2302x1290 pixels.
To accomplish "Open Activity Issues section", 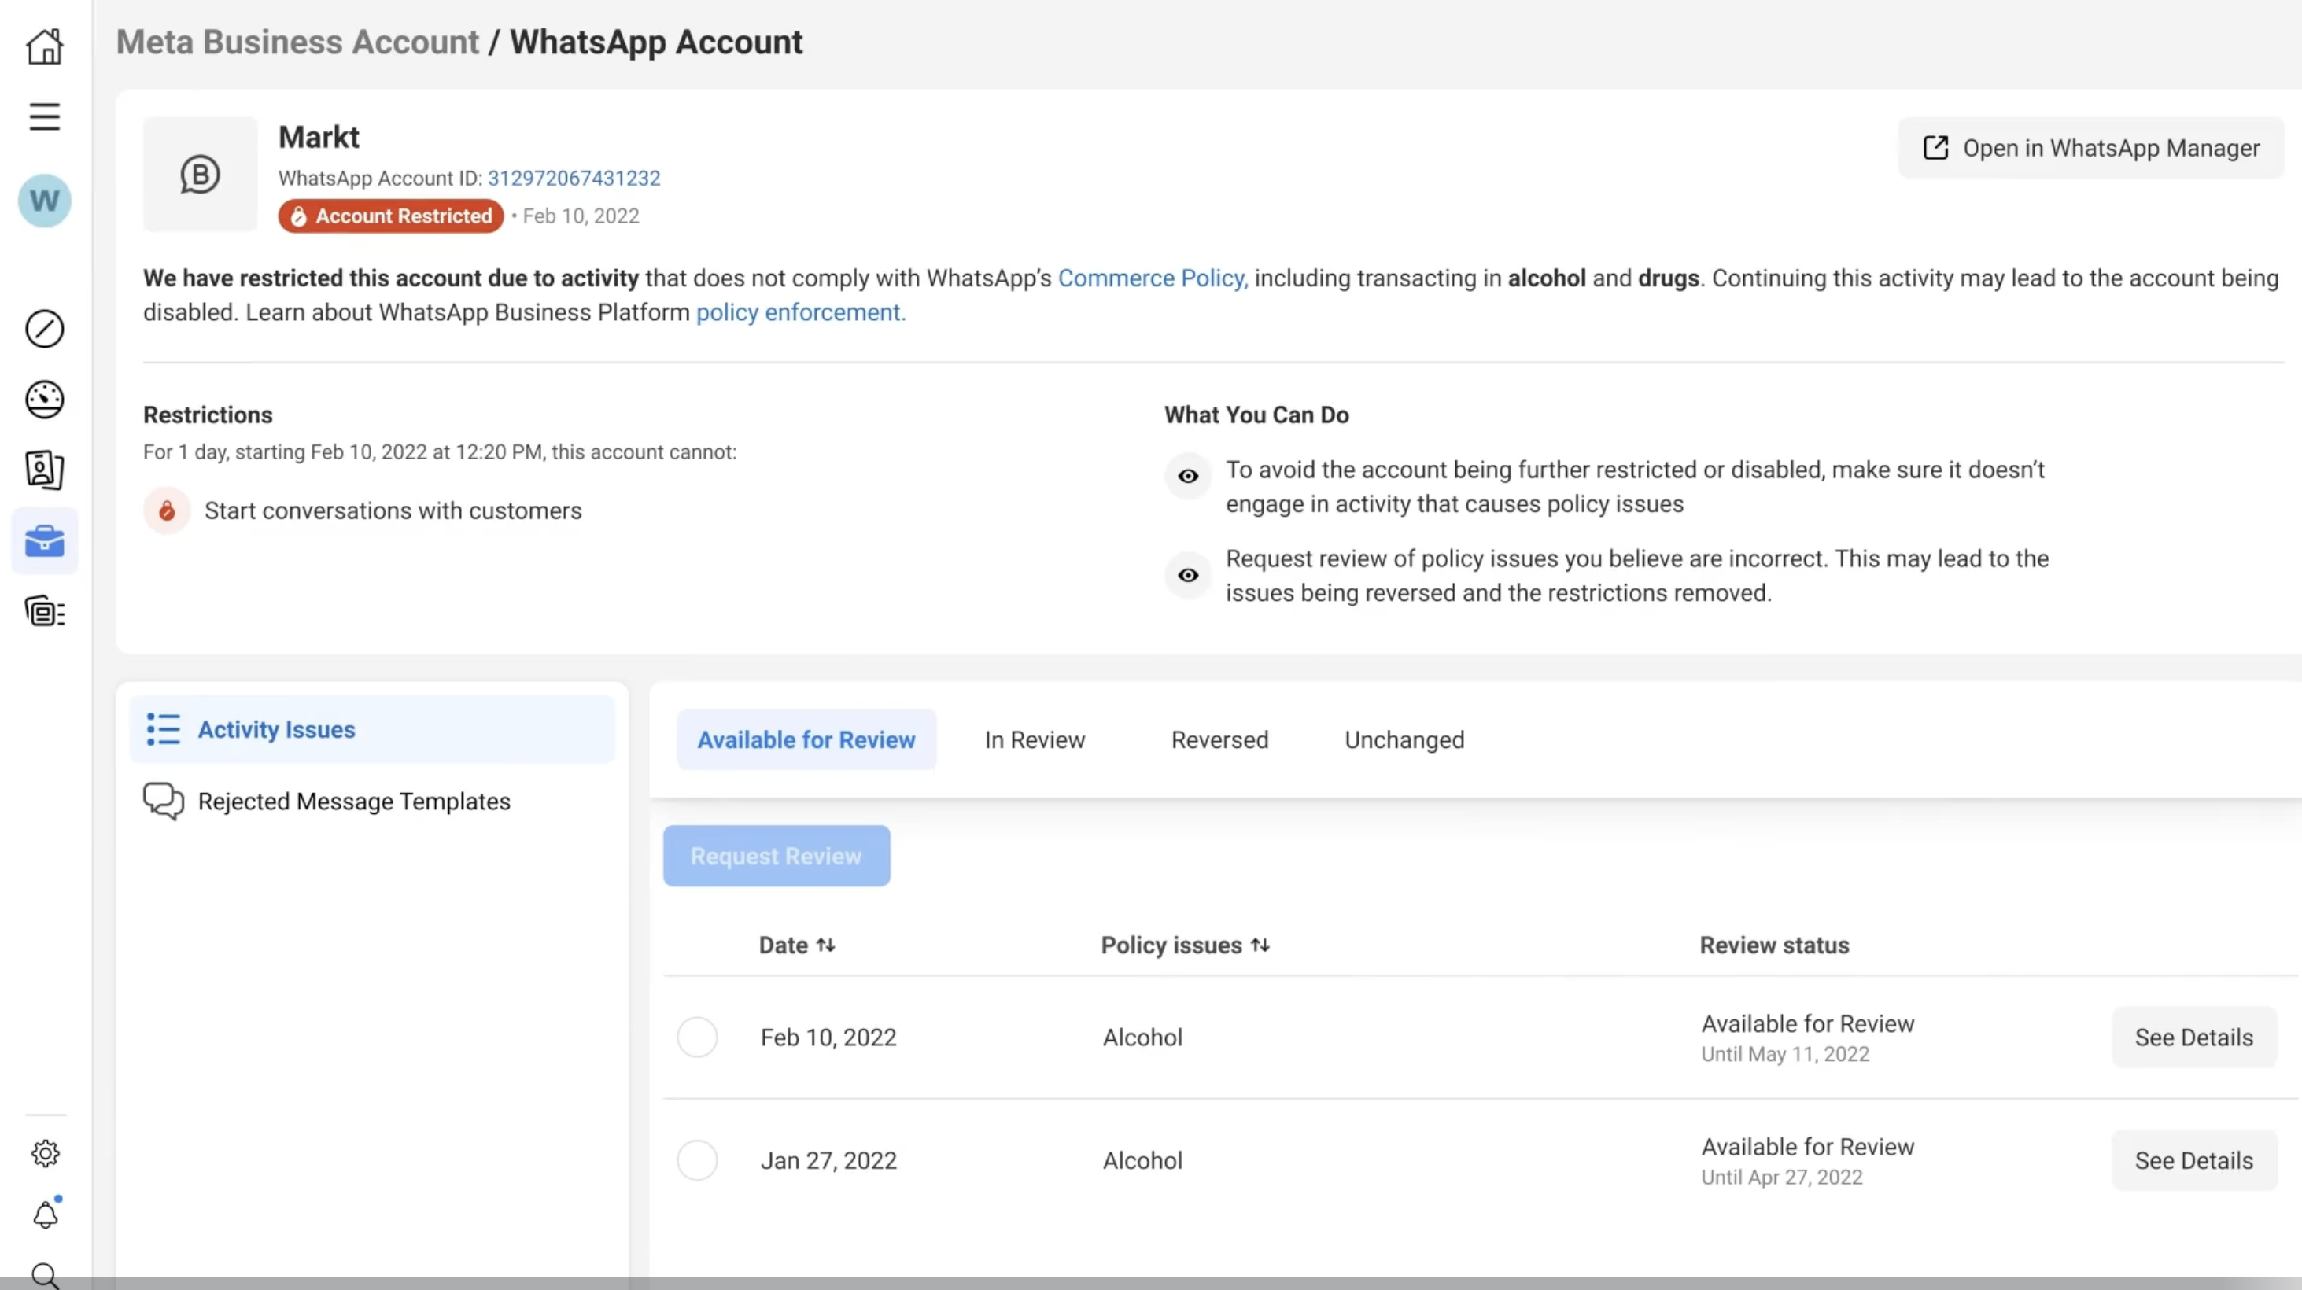I will (x=372, y=730).
